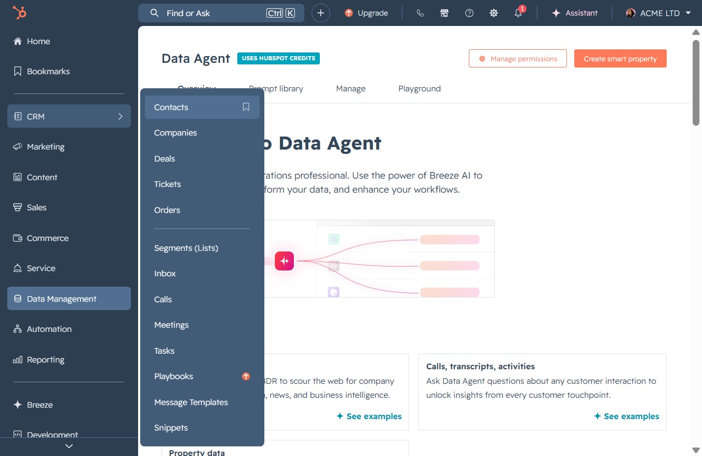The image size is (702, 456).
Task: Open Companies from the CRM menu
Action: click(x=202, y=132)
